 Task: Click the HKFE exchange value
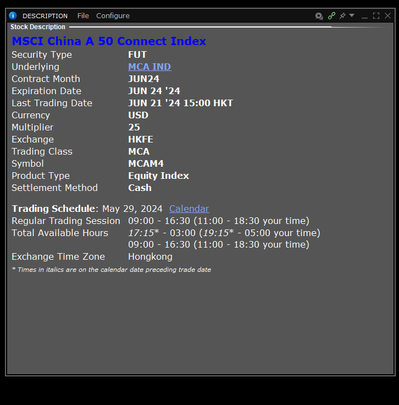[x=141, y=139]
